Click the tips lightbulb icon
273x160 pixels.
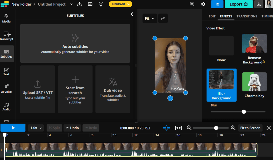click(x=101, y=4)
